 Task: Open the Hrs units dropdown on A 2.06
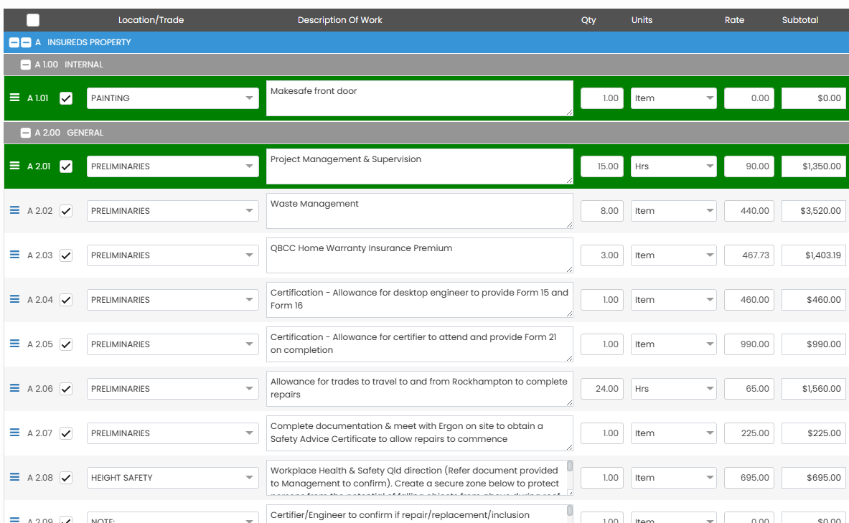point(673,389)
